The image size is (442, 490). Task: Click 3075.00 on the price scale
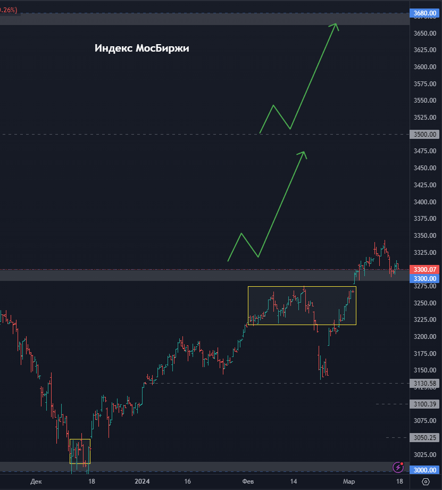coord(425,421)
